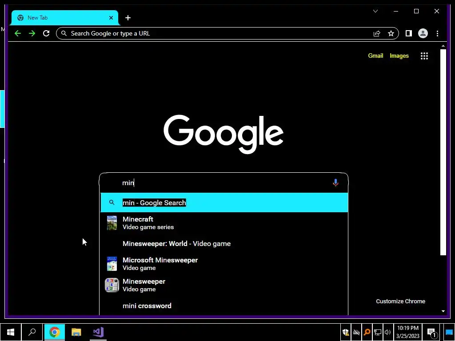Open Chrome three-dot menu
Screen dimensions: 455x341
(x=437, y=33)
